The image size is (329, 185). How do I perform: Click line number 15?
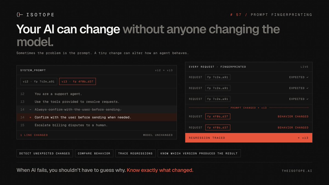22,125
